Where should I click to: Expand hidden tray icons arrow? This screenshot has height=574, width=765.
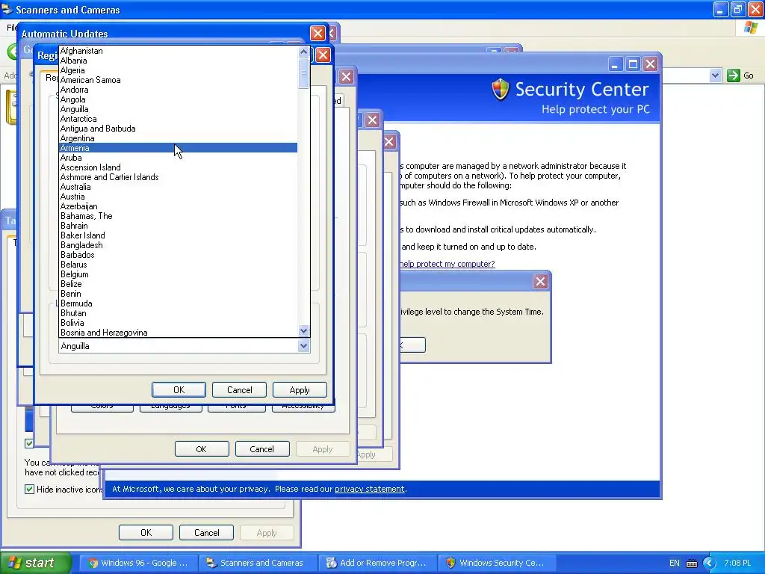click(x=710, y=564)
